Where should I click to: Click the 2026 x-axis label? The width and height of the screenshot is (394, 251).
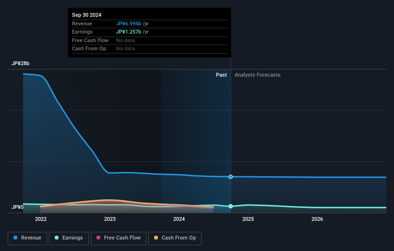point(317,219)
